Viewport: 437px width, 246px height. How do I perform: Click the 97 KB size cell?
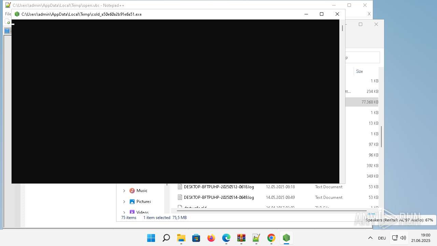pyautogui.click(x=373, y=145)
